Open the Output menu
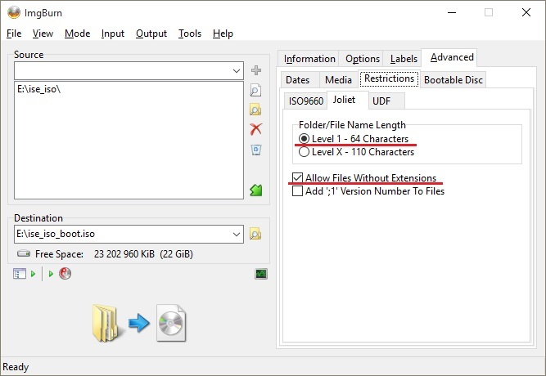This screenshot has height=376, width=546. (x=151, y=34)
